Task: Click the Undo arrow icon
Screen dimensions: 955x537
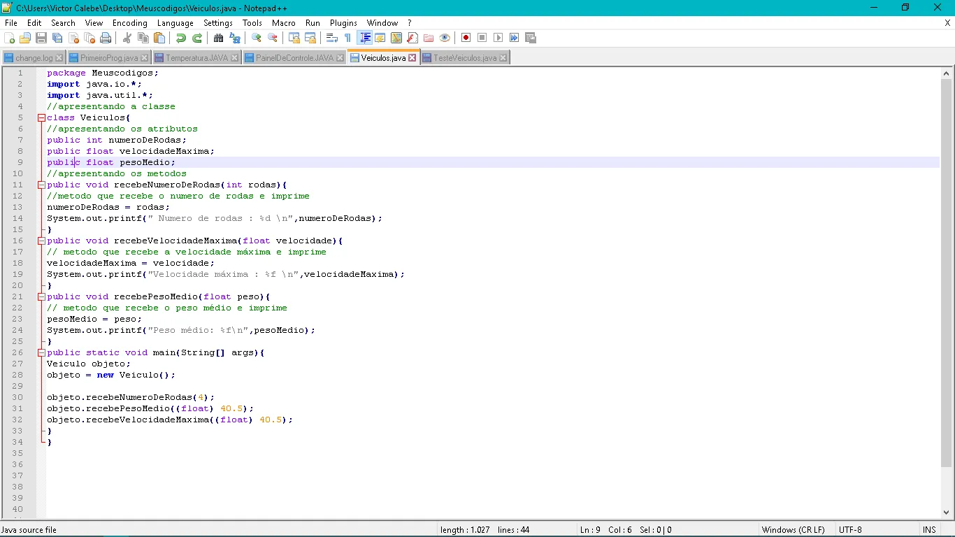Action: [x=180, y=38]
